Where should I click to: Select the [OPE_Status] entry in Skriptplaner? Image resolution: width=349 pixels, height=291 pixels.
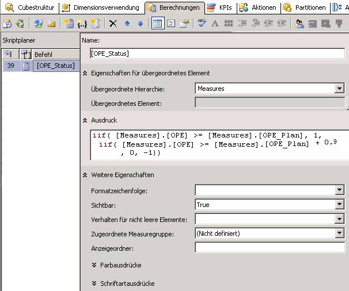click(55, 66)
